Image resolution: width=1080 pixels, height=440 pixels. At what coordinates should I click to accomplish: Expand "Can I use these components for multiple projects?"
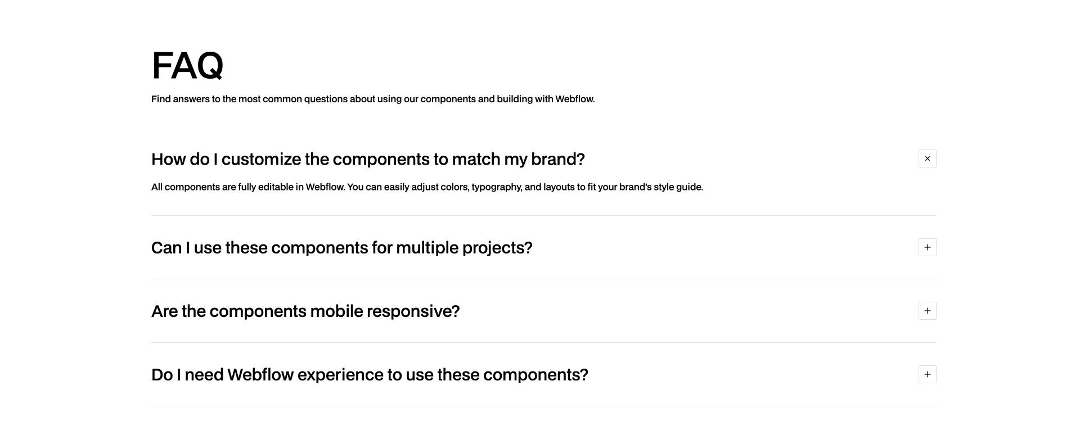(x=927, y=247)
